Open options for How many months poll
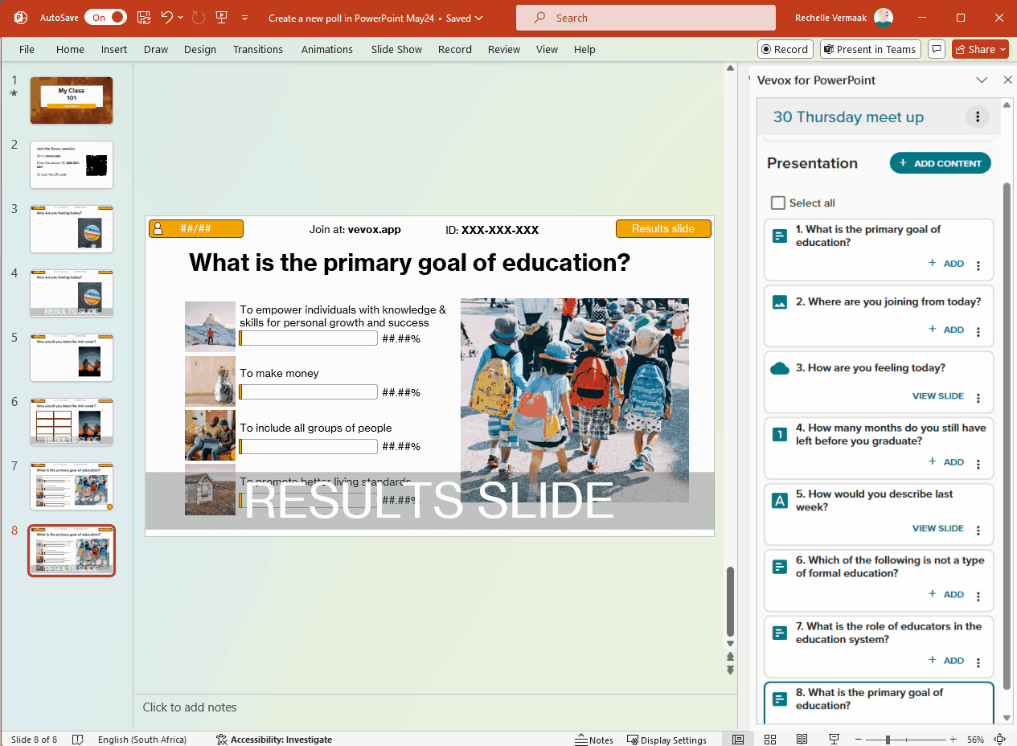Screen dimensions: 1017x746 (x=978, y=464)
